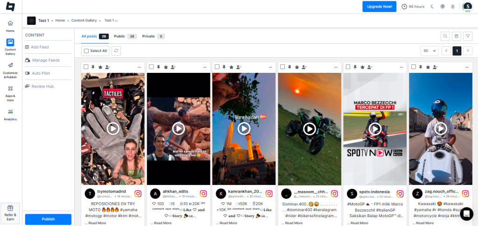This screenshot has height=226, width=478.
Task: Click user-check icon on kamrankhan post
Action: (239, 67)
